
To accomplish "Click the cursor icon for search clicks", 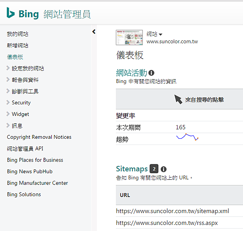I will click(x=178, y=99).
